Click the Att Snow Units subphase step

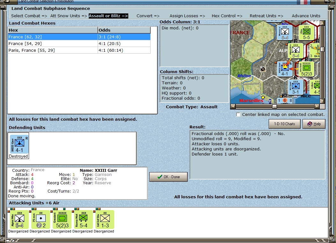point(69,16)
